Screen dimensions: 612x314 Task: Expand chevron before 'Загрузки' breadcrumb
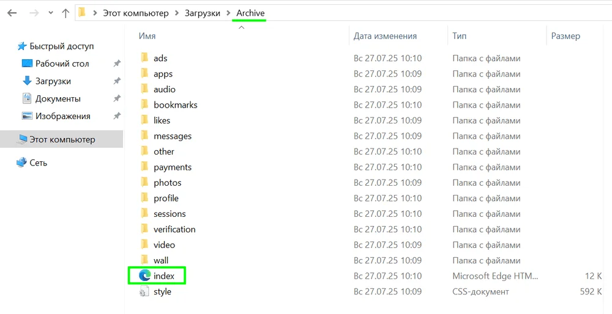(177, 13)
